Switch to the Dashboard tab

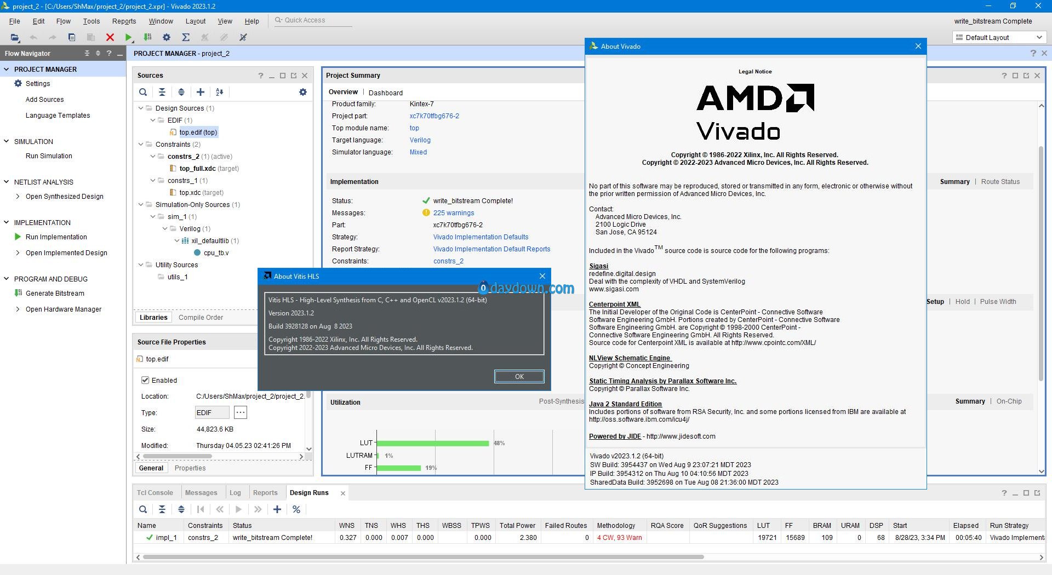tap(386, 93)
